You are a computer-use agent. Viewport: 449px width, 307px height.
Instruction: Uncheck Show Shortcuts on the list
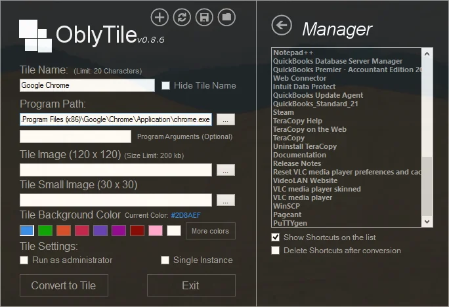pyautogui.click(x=276, y=237)
